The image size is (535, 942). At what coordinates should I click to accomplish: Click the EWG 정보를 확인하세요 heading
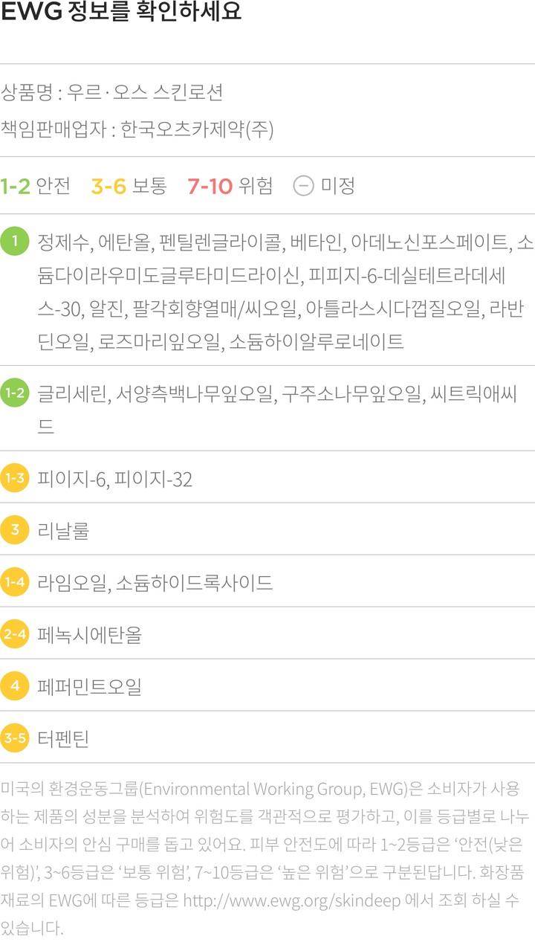(x=122, y=13)
